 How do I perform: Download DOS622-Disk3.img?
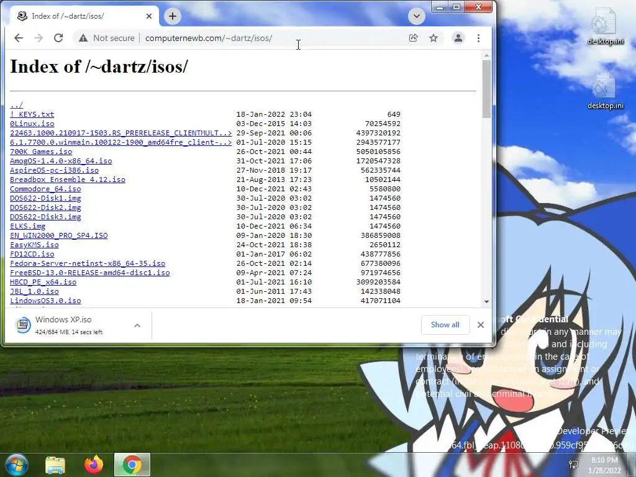tap(45, 217)
